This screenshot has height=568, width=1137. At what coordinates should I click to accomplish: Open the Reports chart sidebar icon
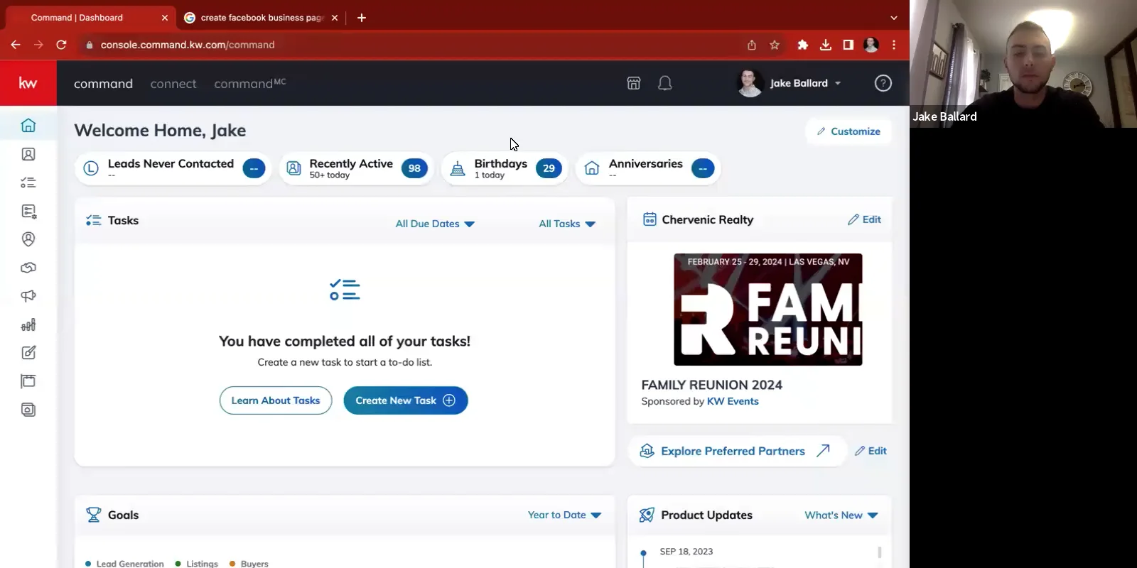pyautogui.click(x=28, y=324)
